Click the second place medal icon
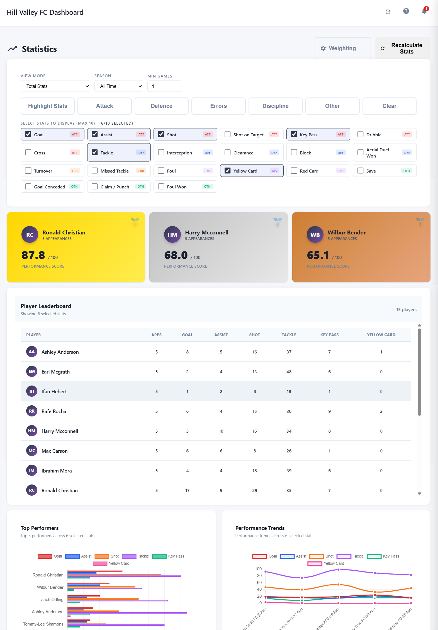 (278, 222)
